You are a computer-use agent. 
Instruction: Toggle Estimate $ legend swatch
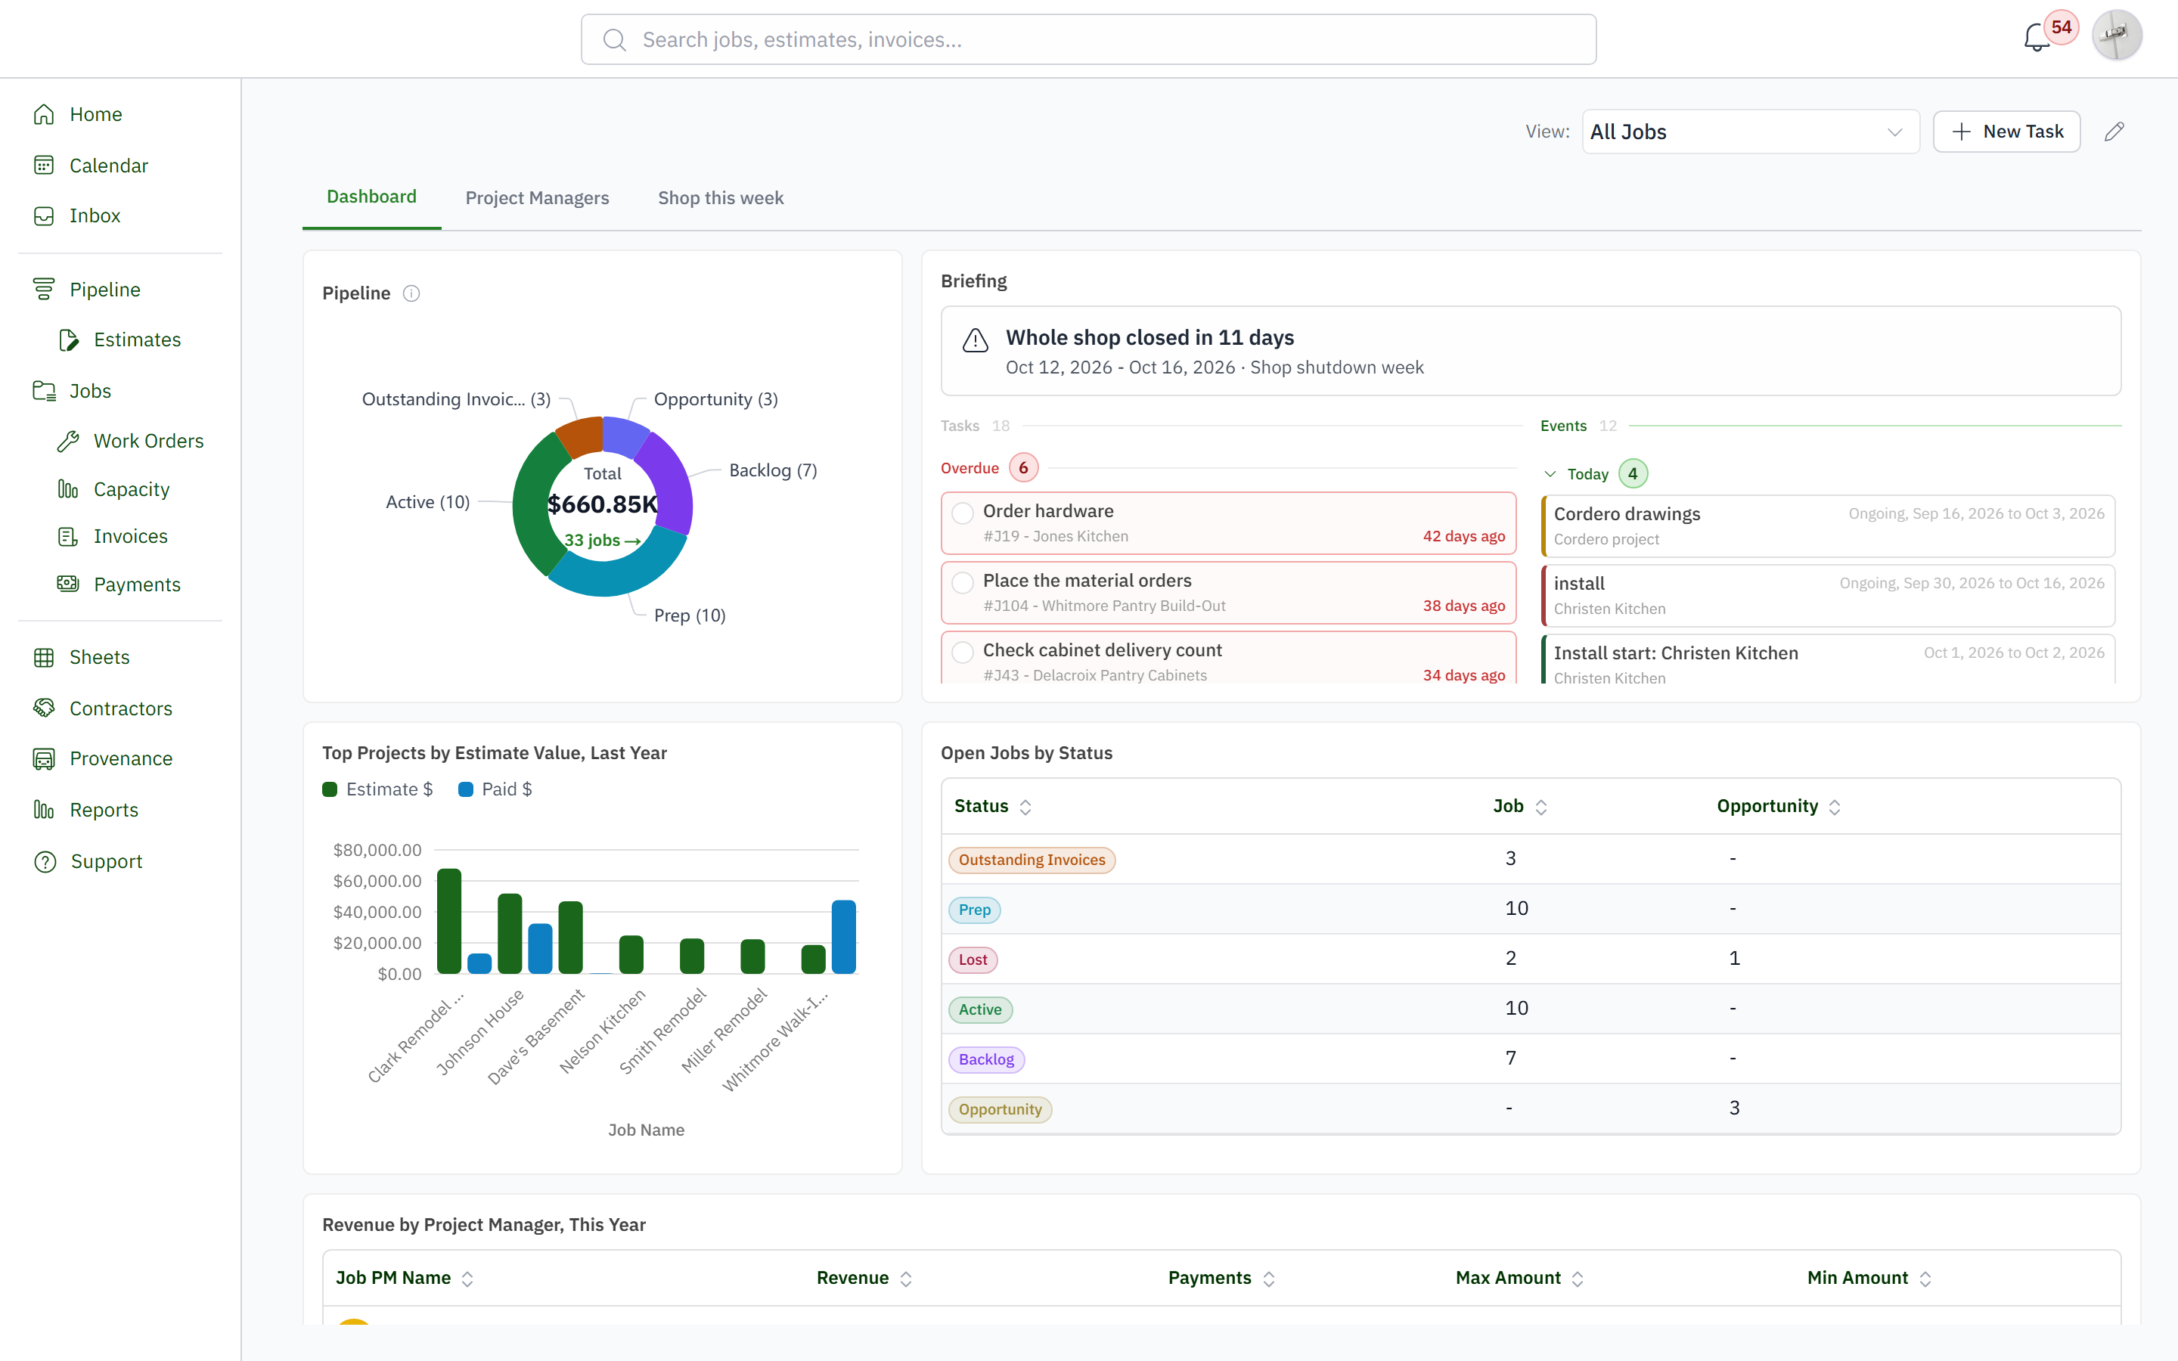(x=330, y=789)
